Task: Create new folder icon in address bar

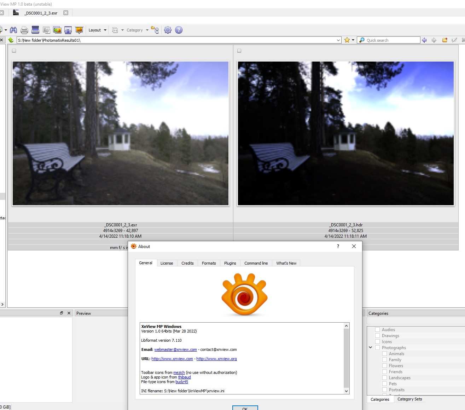Action: click(445, 40)
